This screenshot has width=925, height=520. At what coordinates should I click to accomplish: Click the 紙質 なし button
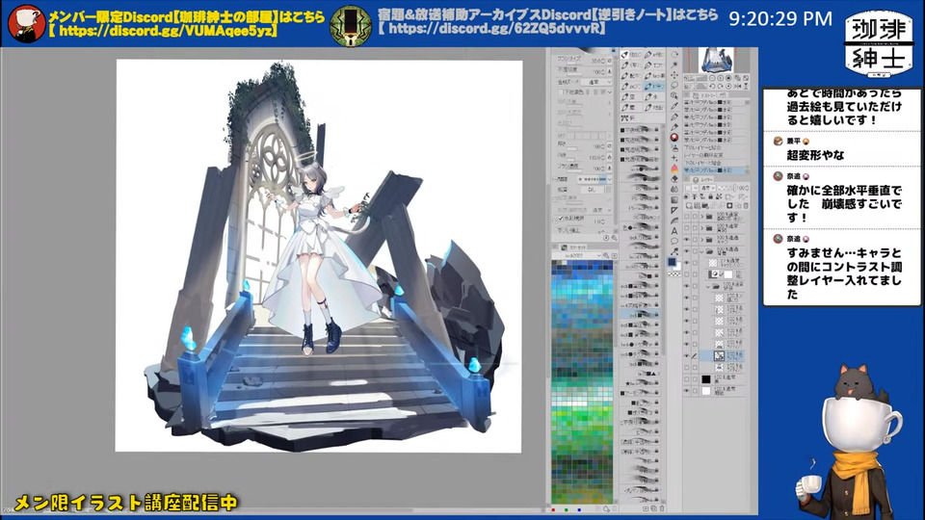click(593, 190)
